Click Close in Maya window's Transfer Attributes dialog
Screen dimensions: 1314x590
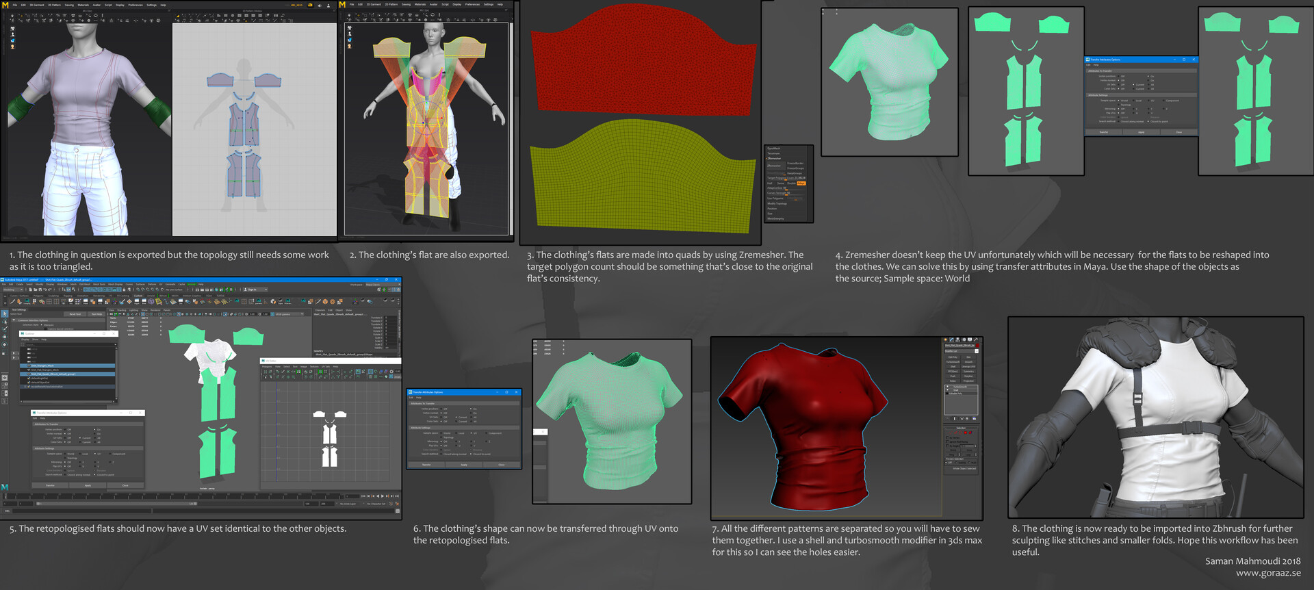[125, 485]
